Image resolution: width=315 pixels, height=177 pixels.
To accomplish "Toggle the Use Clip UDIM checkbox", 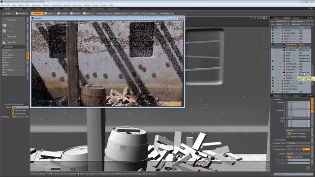I will click(x=289, y=157).
